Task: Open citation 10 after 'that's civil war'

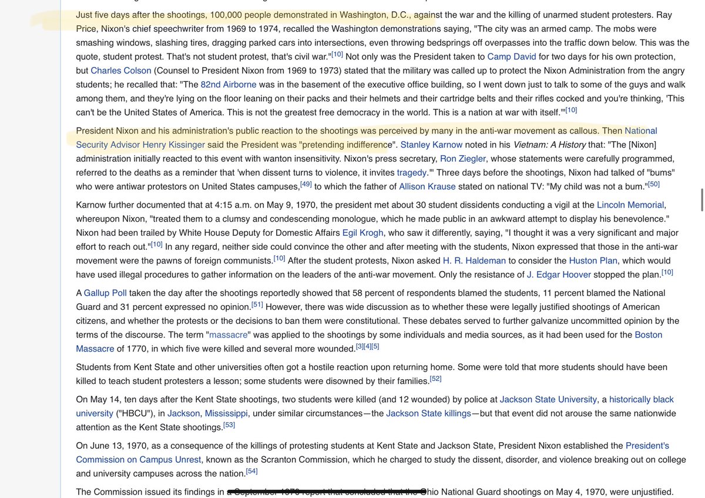Action: [337, 54]
